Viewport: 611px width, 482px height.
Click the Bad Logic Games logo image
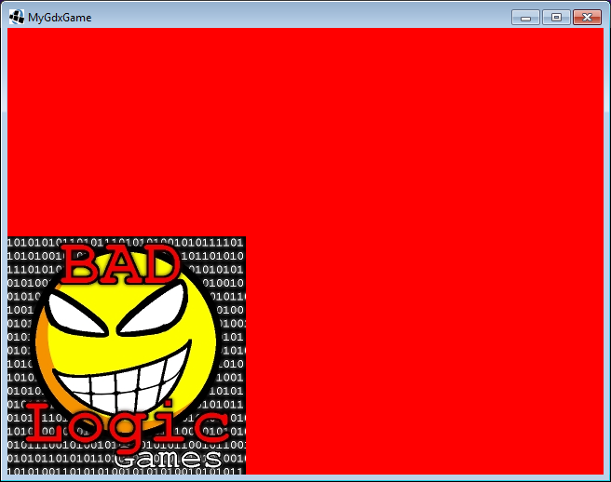[x=127, y=355]
